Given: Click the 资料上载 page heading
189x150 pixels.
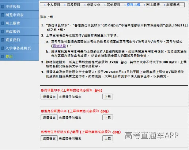Looking at the screenshot, I should click(46, 17).
